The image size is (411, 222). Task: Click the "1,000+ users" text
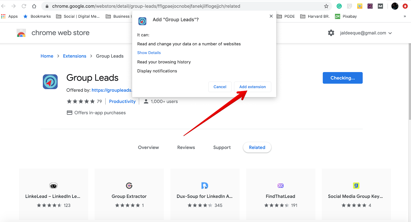[164, 101]
